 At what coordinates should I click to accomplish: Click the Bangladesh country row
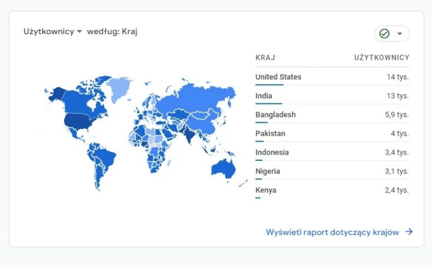(x=332, y=115)
